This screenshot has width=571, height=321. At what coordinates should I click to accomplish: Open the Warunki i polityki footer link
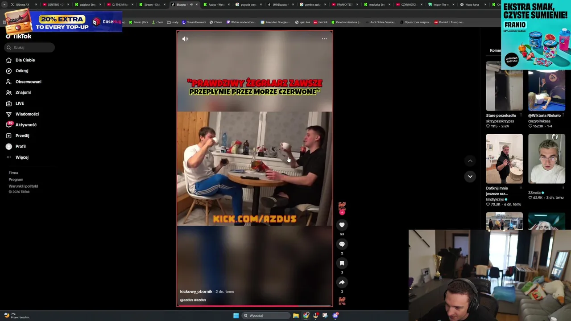[23, 186]
